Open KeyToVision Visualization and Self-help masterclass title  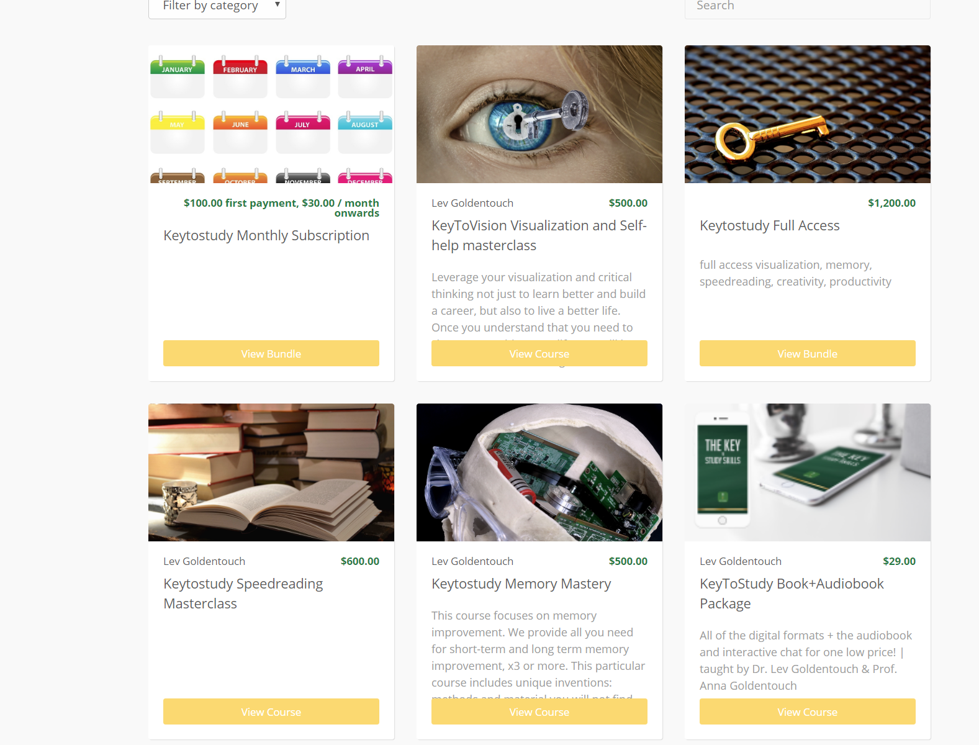click(x=539, y=235)
